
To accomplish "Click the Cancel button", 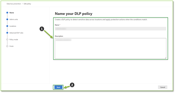I will point(163,87).
